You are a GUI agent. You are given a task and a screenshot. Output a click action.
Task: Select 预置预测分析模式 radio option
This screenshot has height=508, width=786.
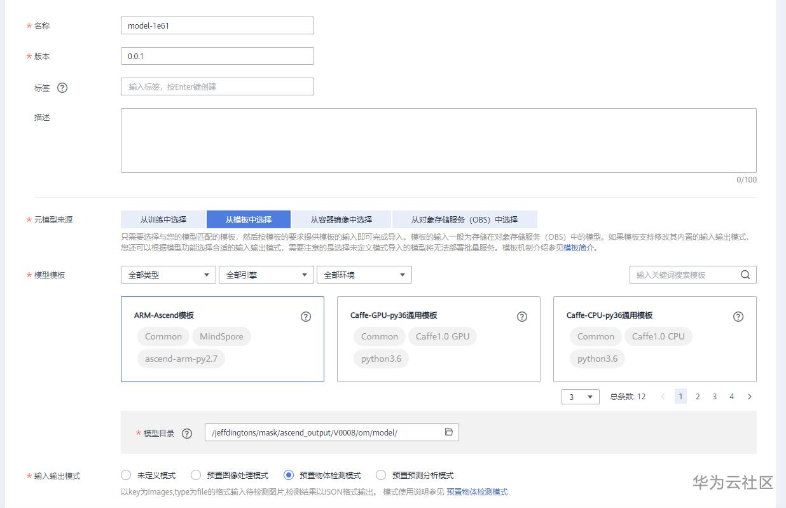(381, 475)
